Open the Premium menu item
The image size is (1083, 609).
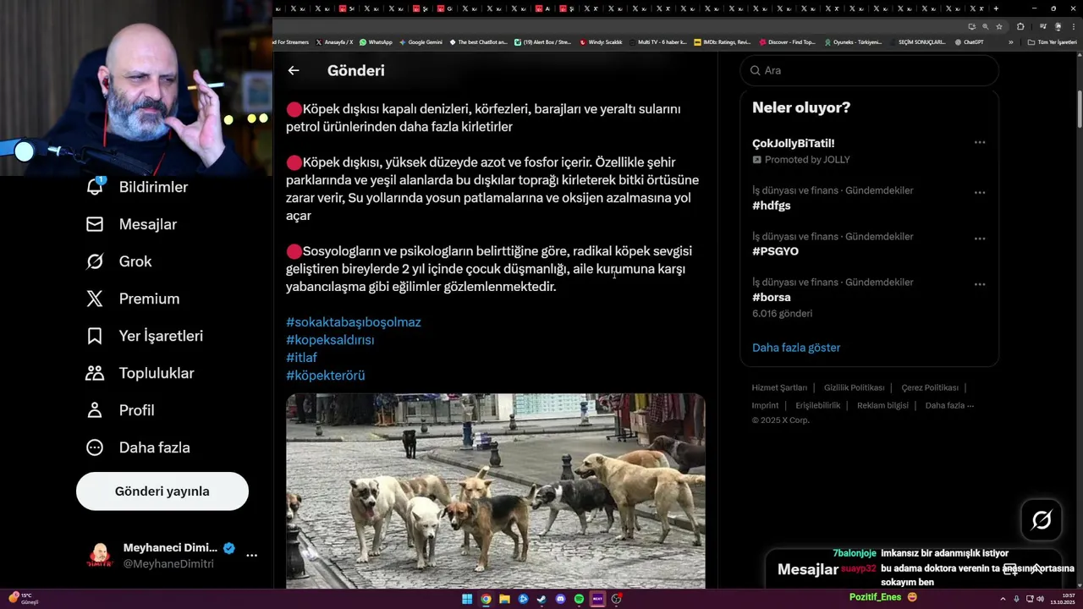[133, 299]
